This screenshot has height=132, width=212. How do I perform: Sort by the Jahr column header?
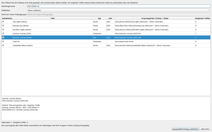[x=110, y=18]
